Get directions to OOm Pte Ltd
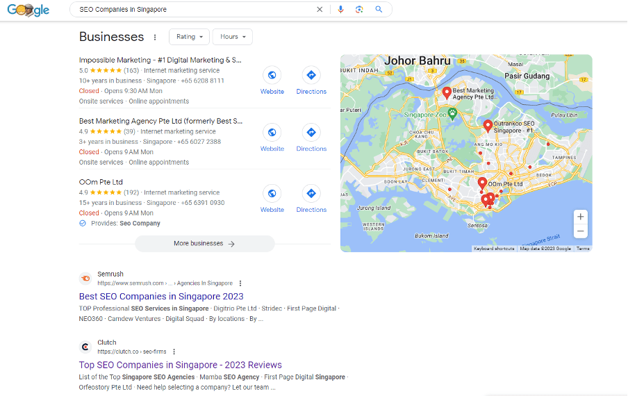 click(x=311, y=194)
